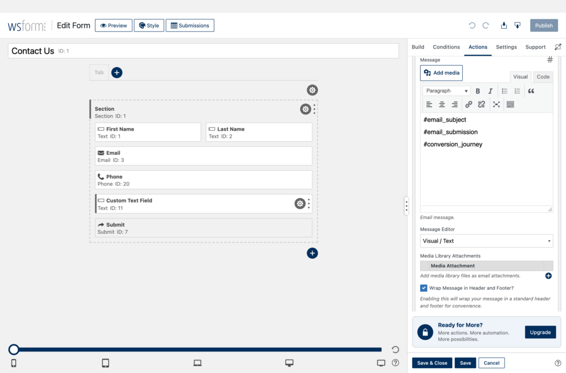Click the Preview button
Image resolution: width=566 pixels, height=373 pixels.
pyautogui.click(x=113, y=25)
